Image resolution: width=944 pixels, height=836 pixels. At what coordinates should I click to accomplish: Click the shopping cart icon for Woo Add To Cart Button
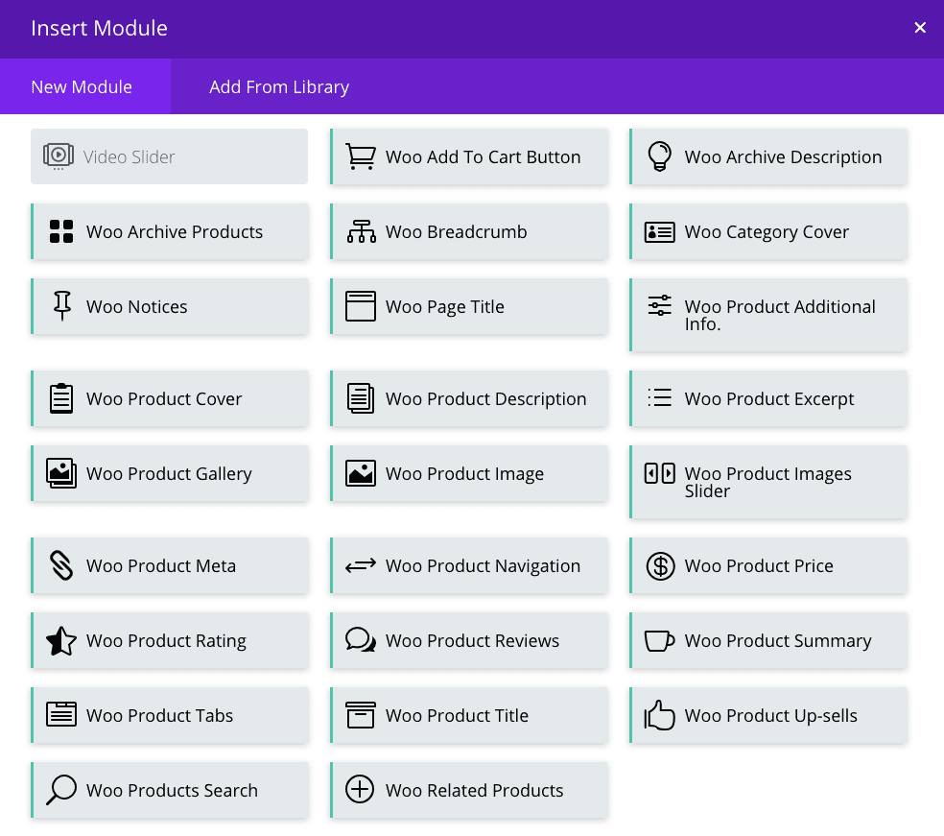tap(361, 156)
